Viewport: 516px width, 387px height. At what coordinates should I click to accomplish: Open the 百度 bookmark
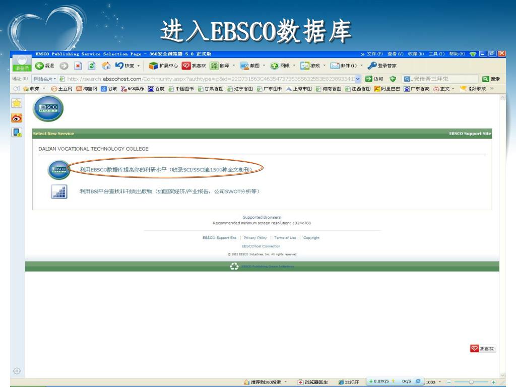coord(156,89)
